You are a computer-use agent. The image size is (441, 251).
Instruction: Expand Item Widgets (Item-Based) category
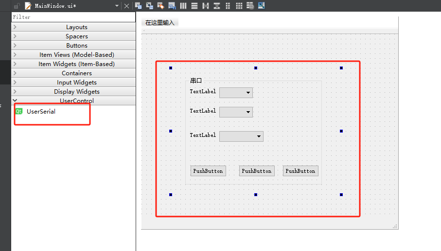pyautogui.click(x=73, y=64)
